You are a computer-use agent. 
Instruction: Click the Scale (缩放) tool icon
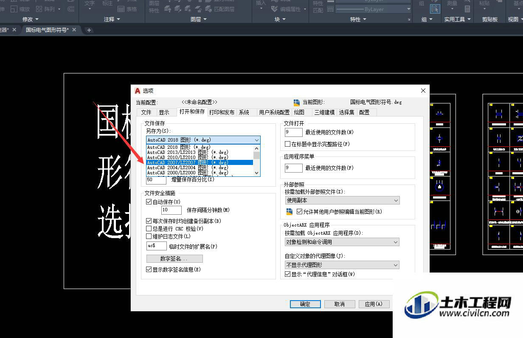pos(14,9)
